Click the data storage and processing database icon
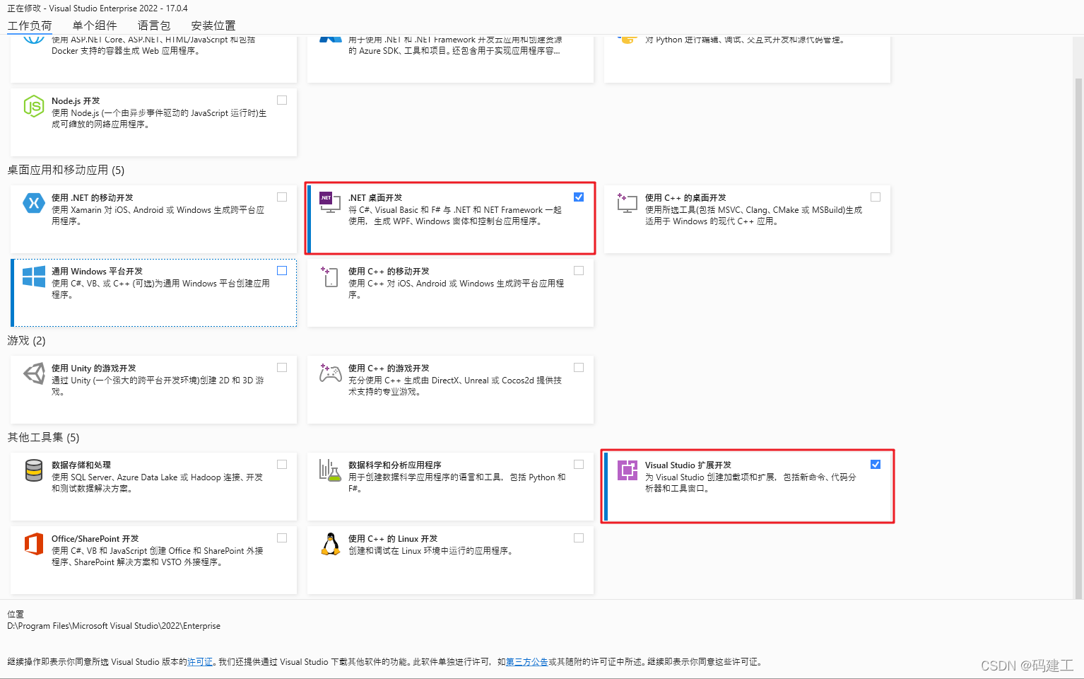The height and width of the screenshot is (679, 1084). pos(34,470)
